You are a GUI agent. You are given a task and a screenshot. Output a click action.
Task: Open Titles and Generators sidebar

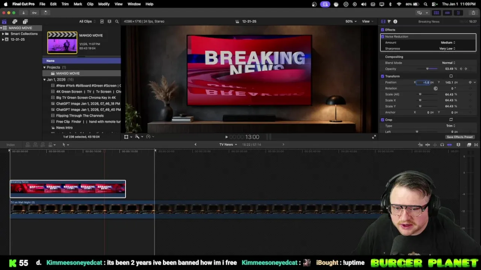pyautogui.click(x=25, y=21)
